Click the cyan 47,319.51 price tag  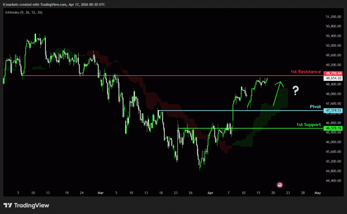(x=333, y=110)
